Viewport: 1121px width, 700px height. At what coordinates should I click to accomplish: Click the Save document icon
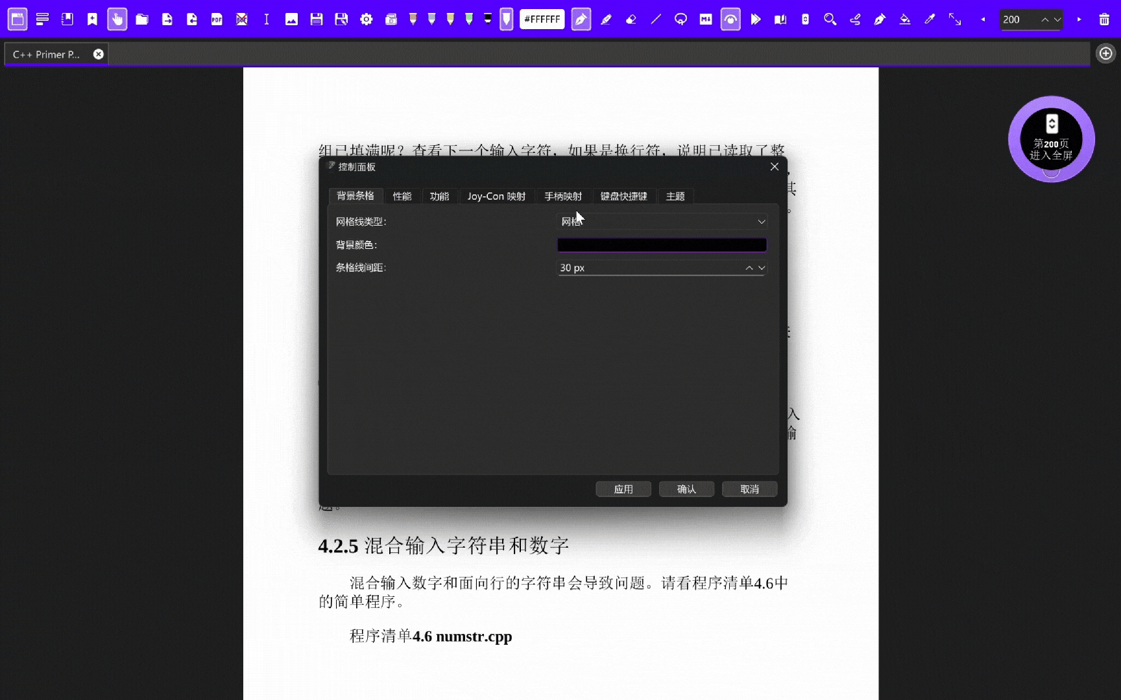click(x=317, y=19)
